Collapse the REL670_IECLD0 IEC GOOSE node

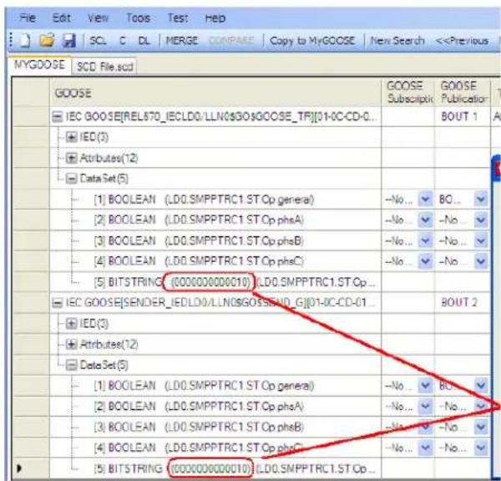click(x=57, y=117)
